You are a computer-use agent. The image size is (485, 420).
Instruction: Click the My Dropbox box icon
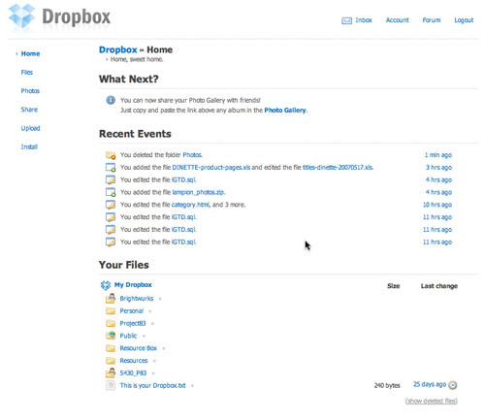click(106, 285)
